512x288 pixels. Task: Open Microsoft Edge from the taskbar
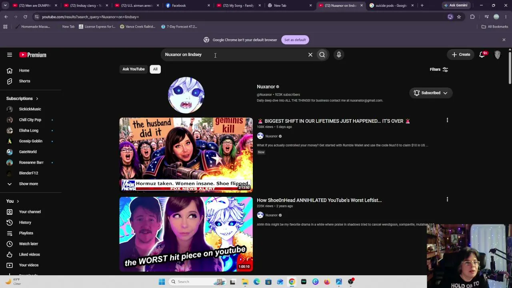point(257,282)
